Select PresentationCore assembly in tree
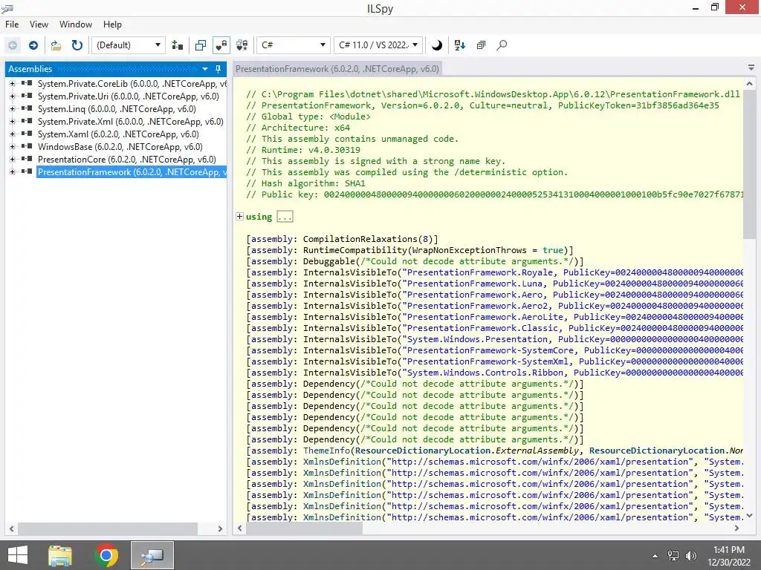 tap(126, 160)
